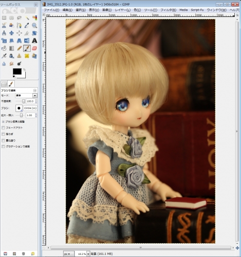Select the Text tool
Screen dimensions: 241x257
tap(34, 41)
